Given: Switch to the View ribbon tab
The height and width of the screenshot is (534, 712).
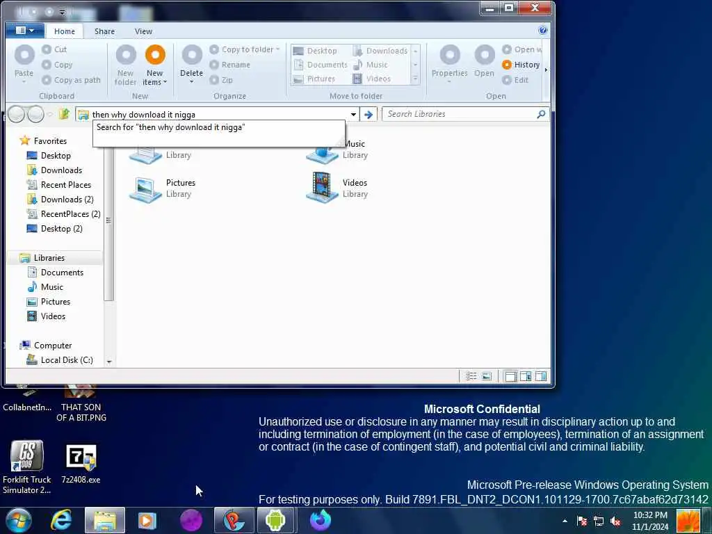Looking at the screenshot, I should (x=143, y=31).
